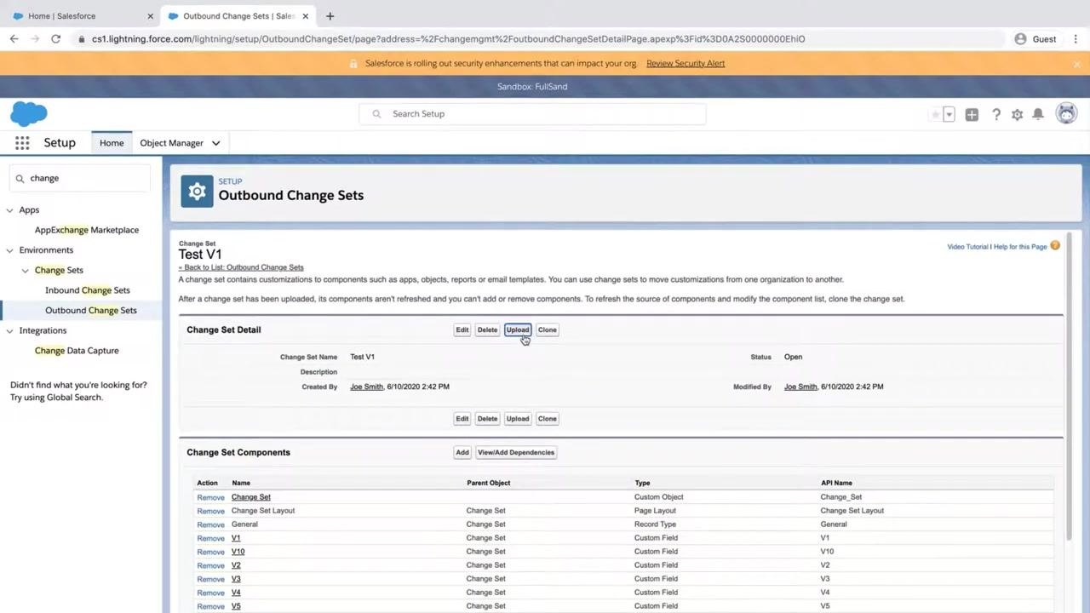Click the Quick Find search box
1090x613 pixels.
[80, 178]
